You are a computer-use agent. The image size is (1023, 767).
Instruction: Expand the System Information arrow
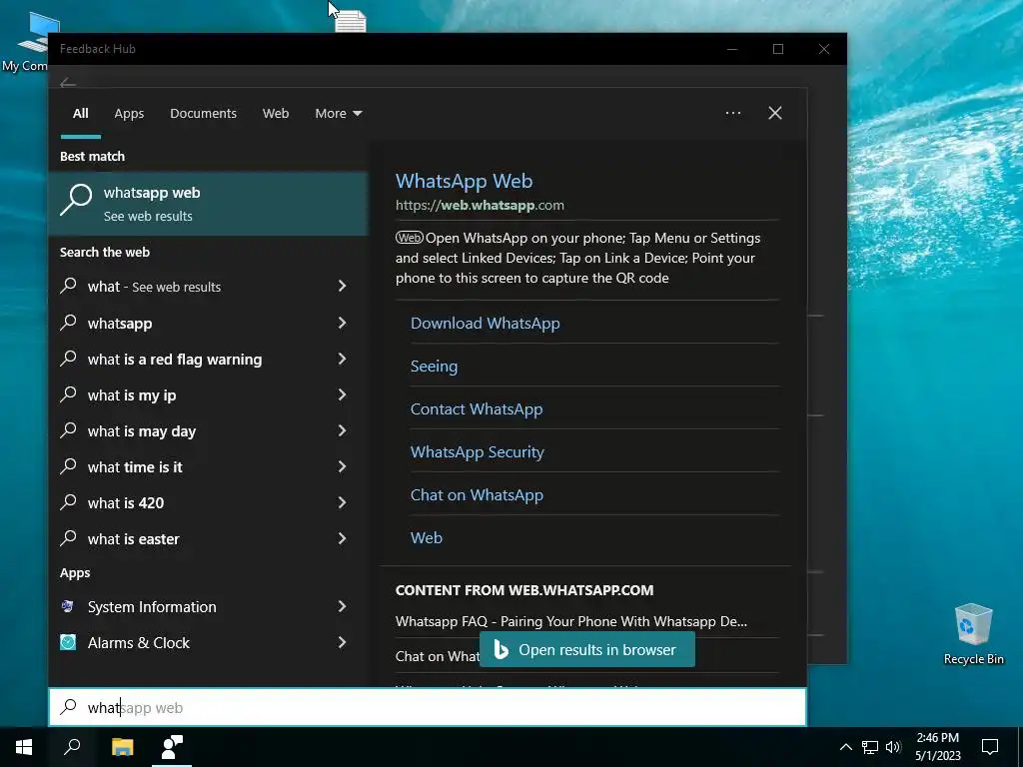pos(342,606)
